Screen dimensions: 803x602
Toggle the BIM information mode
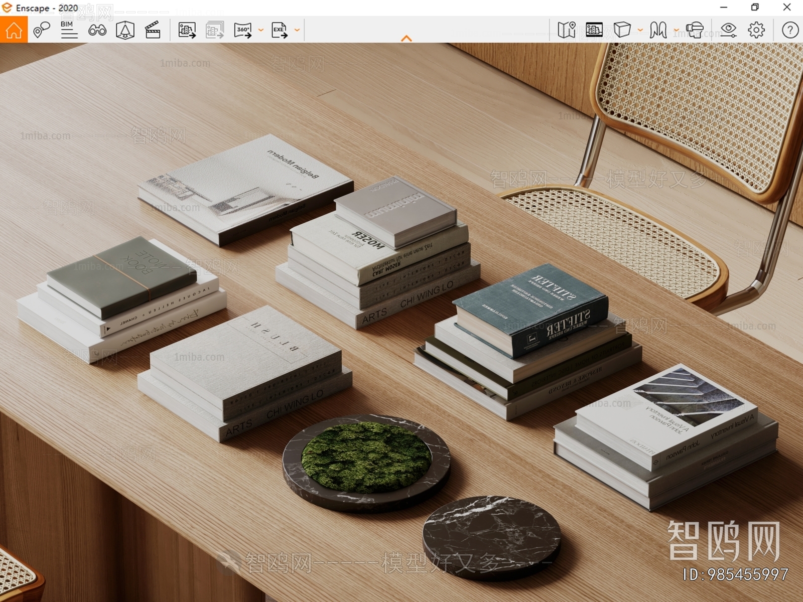(69, 30)
